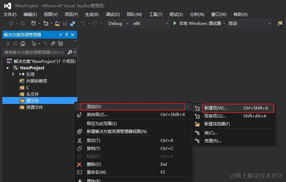286x182 pixels.
Task: Pin the Solution Explorer panel
Action: tap(67, 35)
